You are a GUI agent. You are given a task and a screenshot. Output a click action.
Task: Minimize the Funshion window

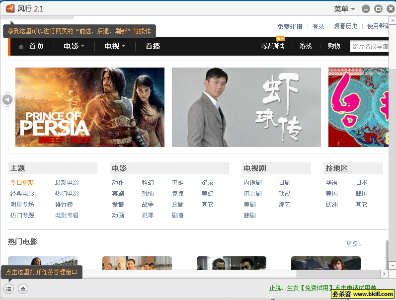click(x=366, y=9)
